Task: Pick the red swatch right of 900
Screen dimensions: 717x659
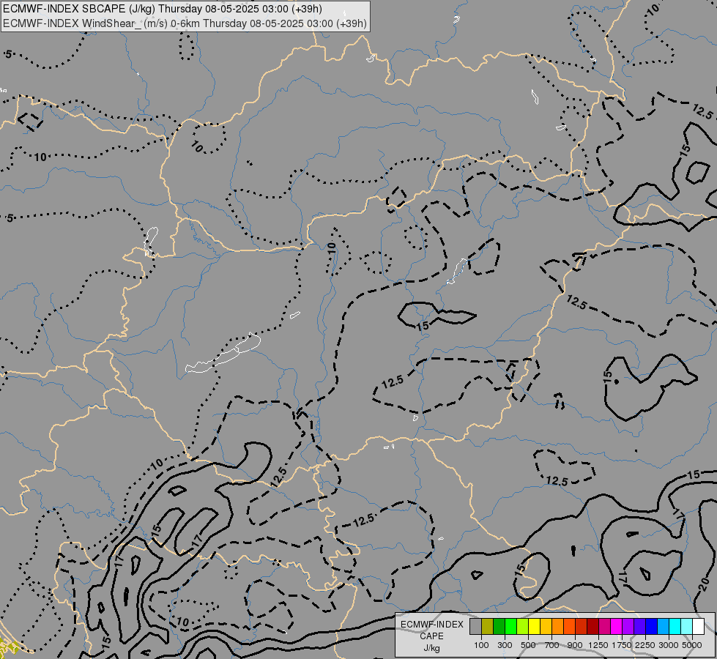Action: 581,626
